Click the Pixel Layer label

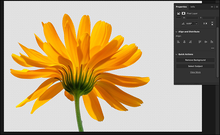192,13
